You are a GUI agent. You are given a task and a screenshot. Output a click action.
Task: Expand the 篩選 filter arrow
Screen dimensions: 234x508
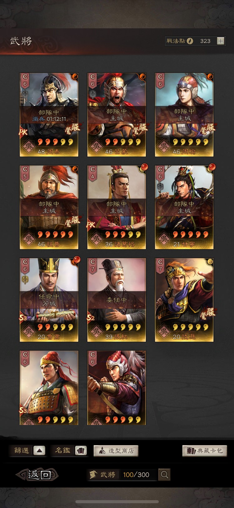pos(39,451)
